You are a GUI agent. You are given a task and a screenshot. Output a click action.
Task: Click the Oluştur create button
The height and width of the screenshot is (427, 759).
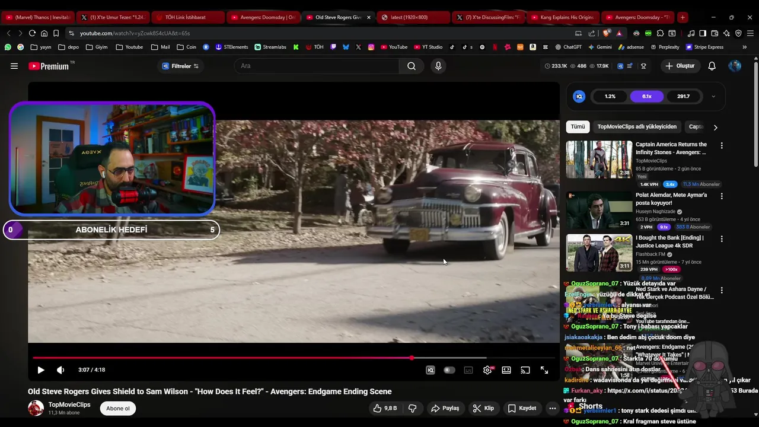pos(680,66)
